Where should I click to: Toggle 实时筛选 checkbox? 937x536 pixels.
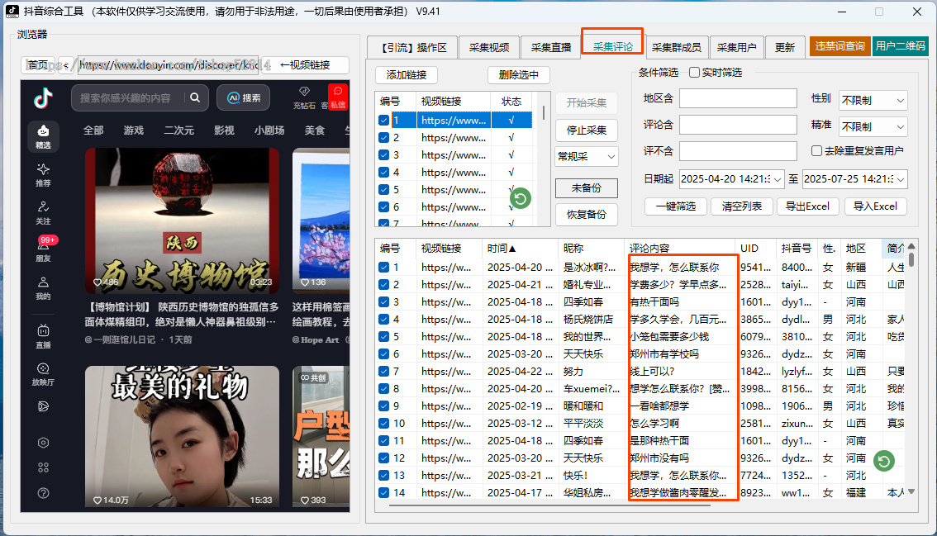point(694,73)
